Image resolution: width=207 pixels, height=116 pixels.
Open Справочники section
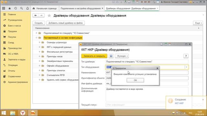(x=14, y=76)
